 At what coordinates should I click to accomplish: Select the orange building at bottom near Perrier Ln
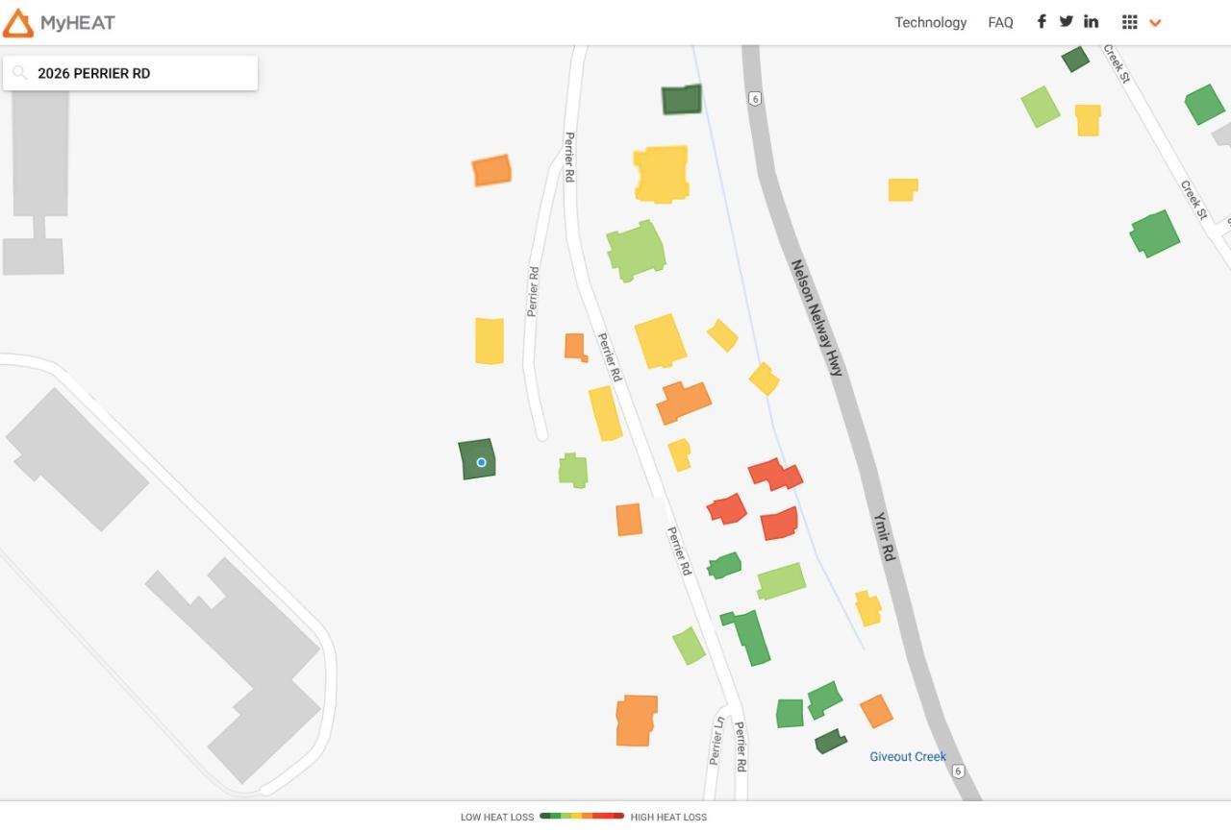(x=636, y=721)
